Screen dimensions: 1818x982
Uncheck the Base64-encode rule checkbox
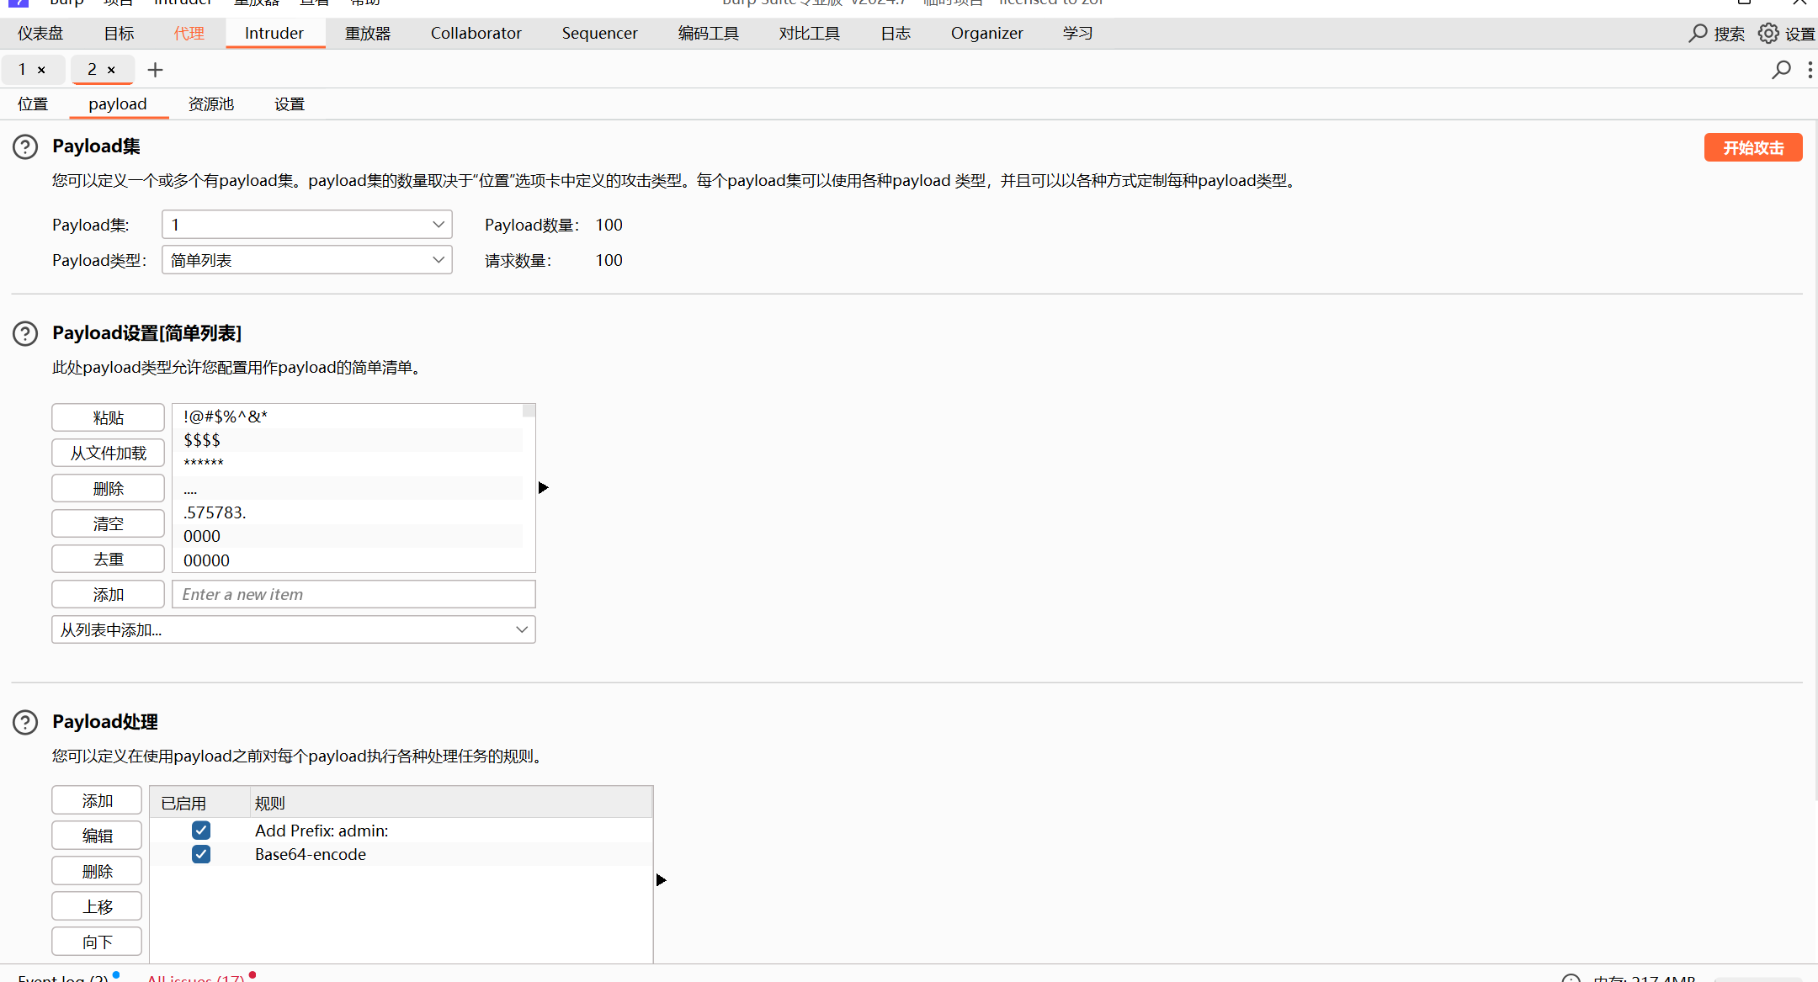tap(201, 854)
